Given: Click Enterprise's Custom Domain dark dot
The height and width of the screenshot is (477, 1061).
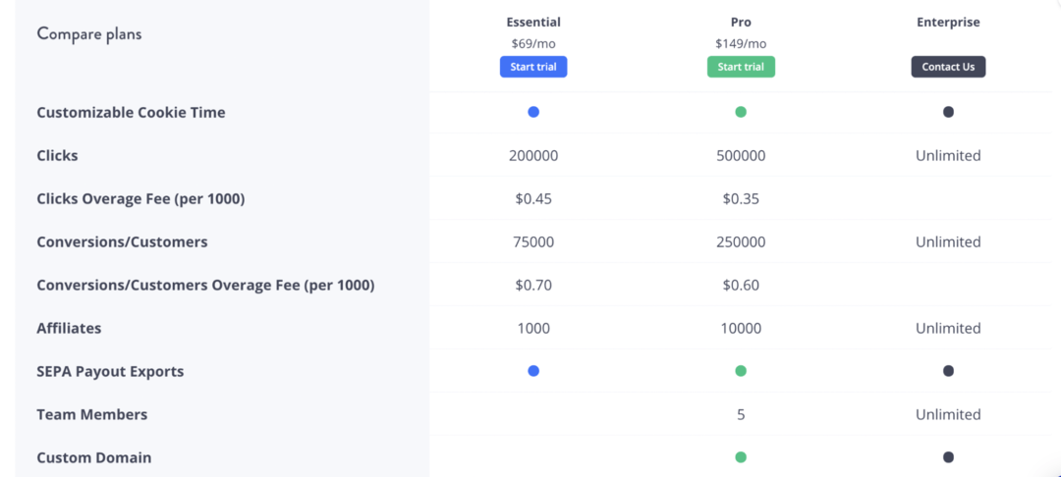Looking at the screenshot, I should [948, 457].
